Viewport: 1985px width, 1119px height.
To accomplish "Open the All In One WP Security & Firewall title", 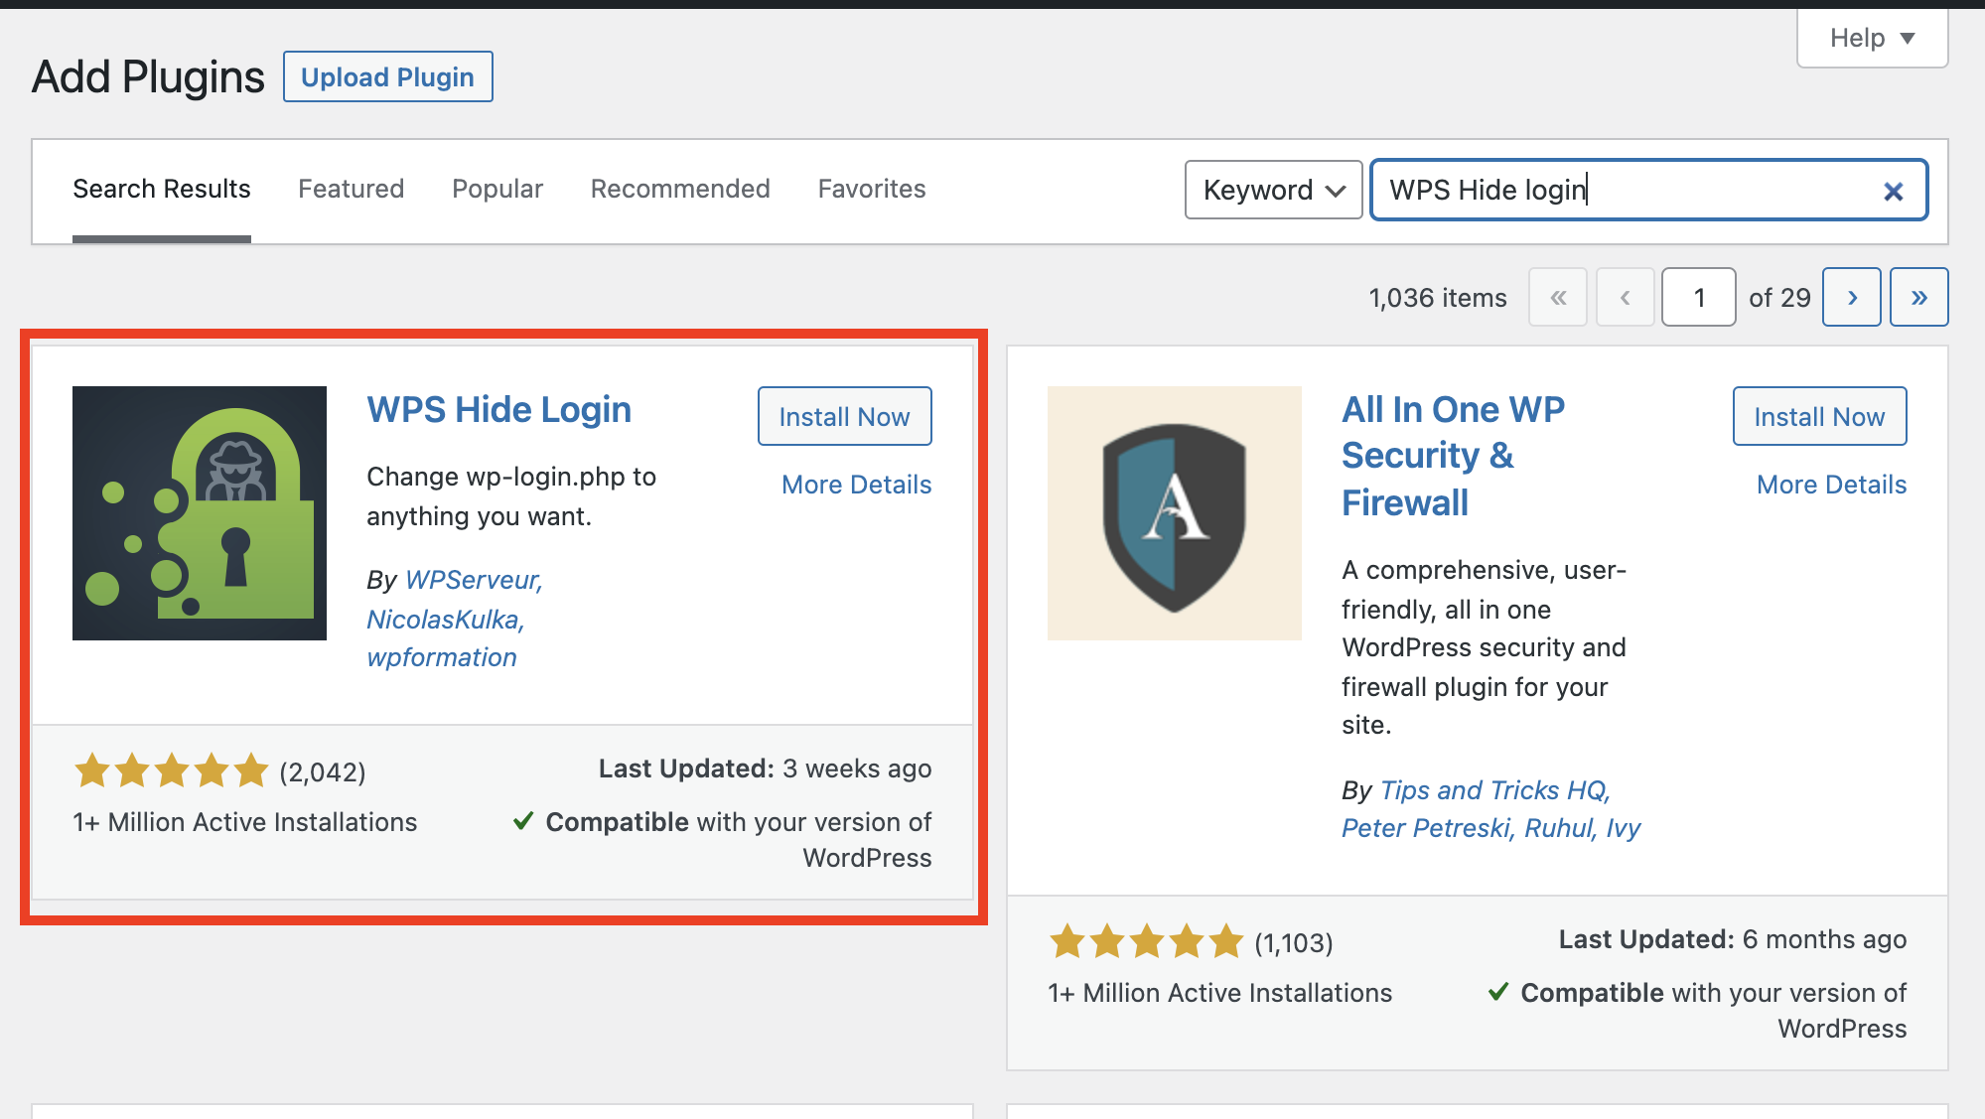I will click(x=1454, y=456).
